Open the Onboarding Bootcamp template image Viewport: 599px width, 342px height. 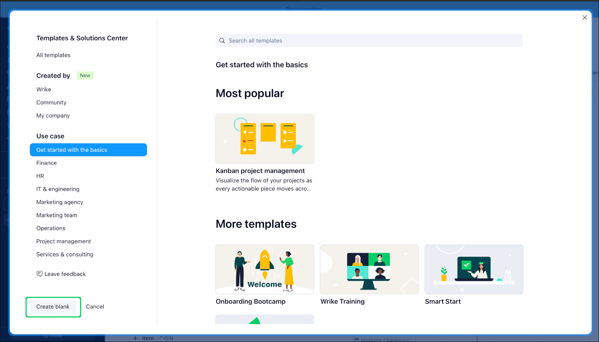point(265,269)
